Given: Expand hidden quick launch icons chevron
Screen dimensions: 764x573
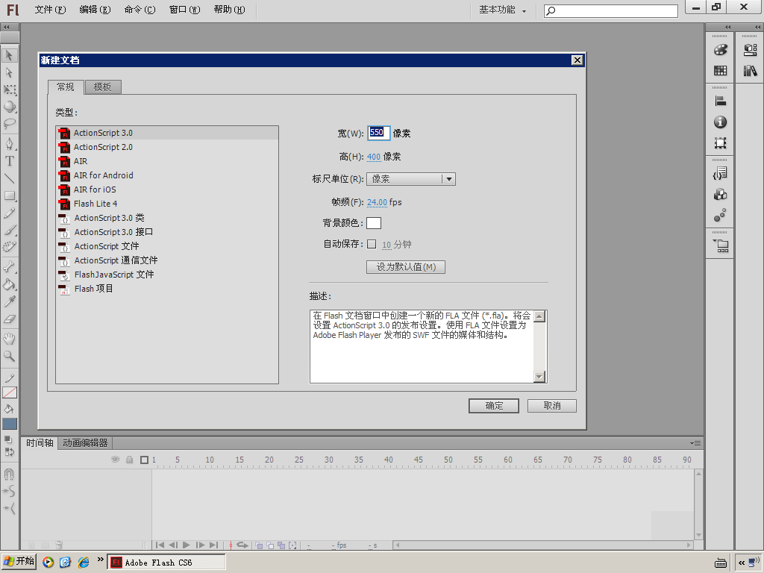Looking at the screenshot, I should [x=101, y=560].
